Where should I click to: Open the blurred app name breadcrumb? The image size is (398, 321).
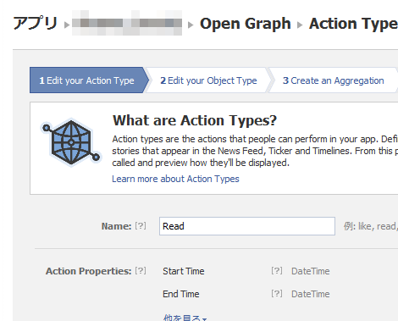127,23
